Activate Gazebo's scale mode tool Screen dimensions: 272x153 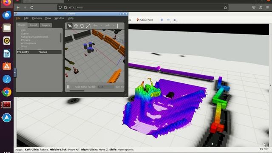88,26
